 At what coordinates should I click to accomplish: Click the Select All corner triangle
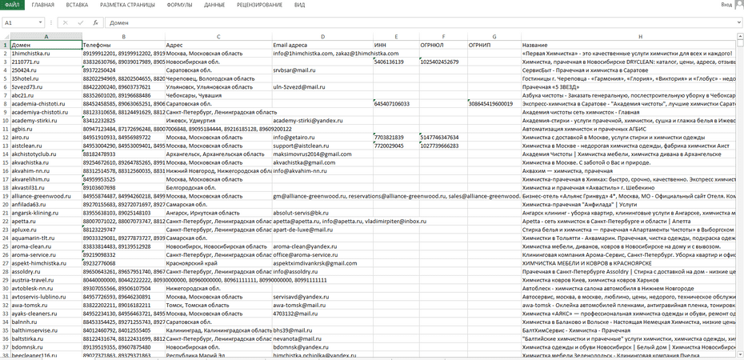5,37
